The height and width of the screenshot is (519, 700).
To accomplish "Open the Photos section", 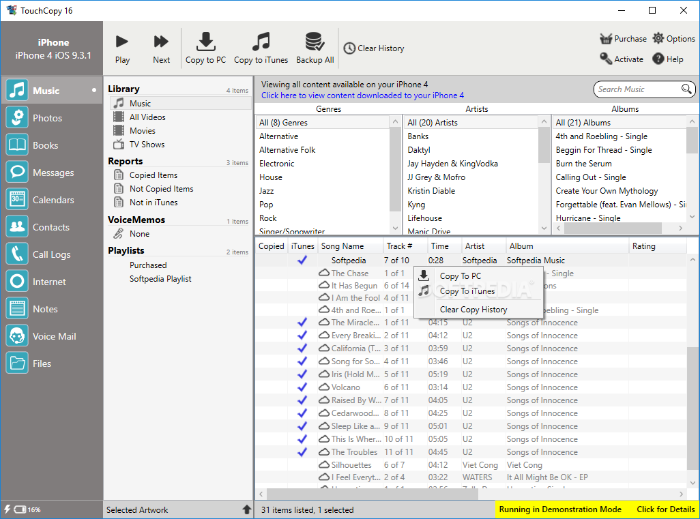I will coord(51,118).
